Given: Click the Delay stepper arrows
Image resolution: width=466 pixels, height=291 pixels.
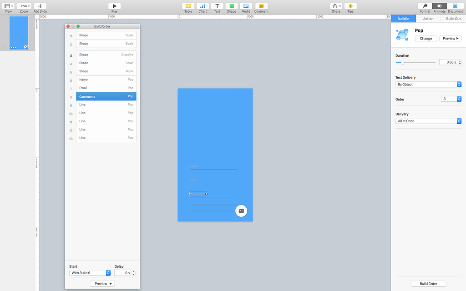Looking at the screenshot, I should click(x=133, y=273).
